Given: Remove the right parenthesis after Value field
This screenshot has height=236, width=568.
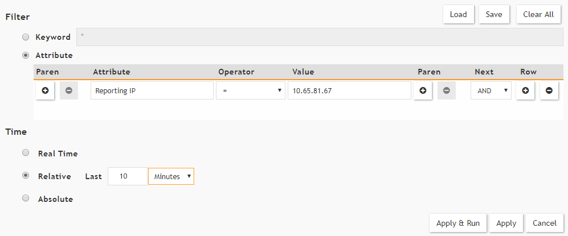Looking at the screenshot, I should (447, 91).
